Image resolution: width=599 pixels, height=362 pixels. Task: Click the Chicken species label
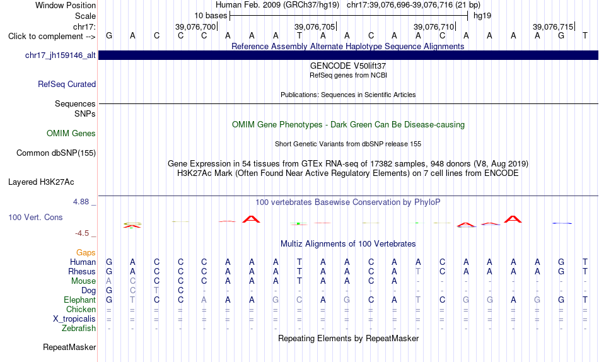tap(81, 309)
